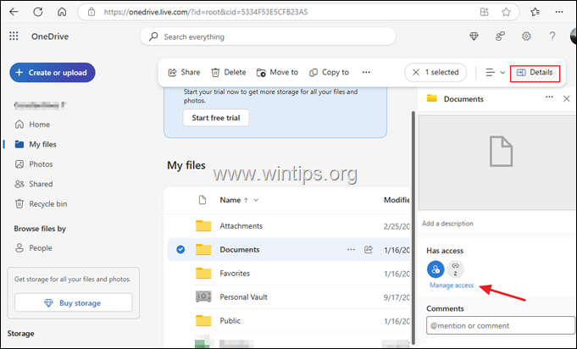Viewport: 577px width, 349px height.
Task: Open the account profile picture
Action: coord(573,36)
